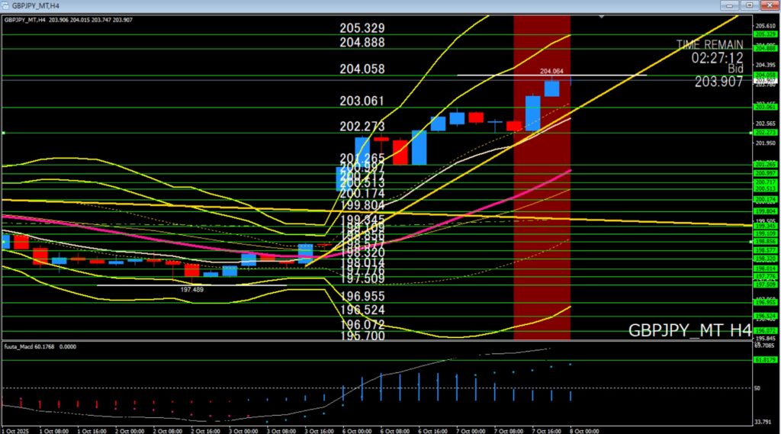
Task: Click the 197.489 low price marker
Action: click(x=191, y=289)
